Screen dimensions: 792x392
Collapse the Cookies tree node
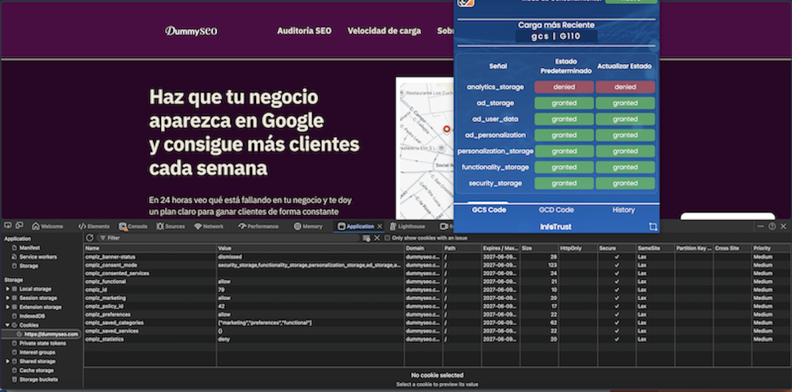click(8, 325)
